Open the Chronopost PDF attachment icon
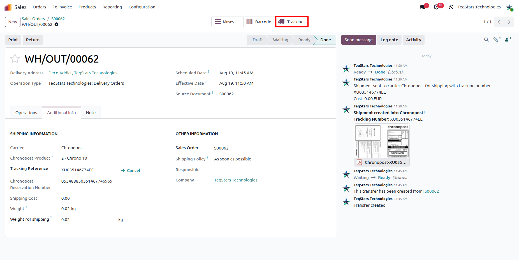 pyautogui.click(x=360, y=162)
